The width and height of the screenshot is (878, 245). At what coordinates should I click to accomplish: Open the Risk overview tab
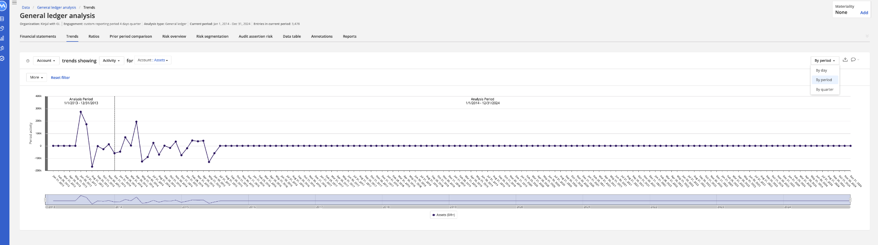pyautogui.click(x=174, y=36)
